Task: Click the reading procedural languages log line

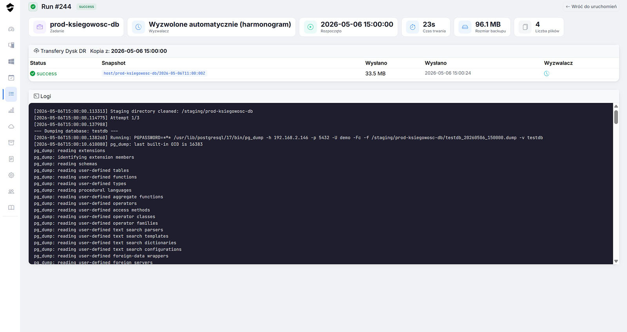Action: point(83,190)
